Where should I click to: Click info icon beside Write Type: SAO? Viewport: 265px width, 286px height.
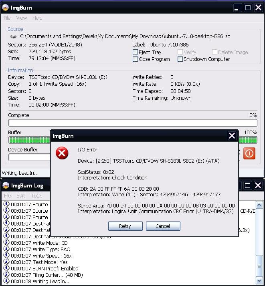[6, 249]
